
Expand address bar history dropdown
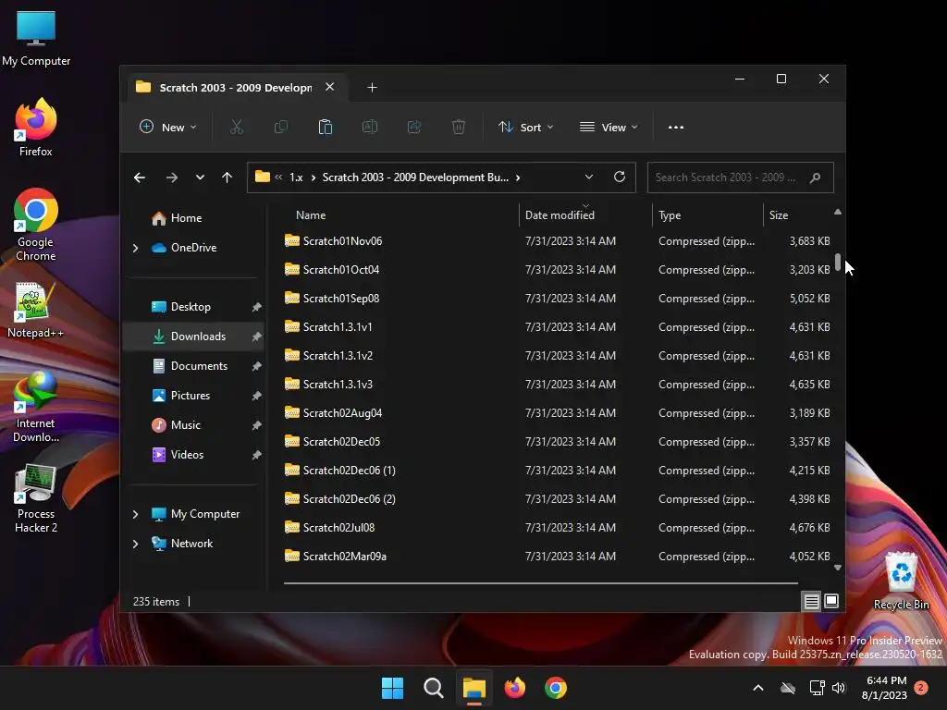click(x=589, y=177)
